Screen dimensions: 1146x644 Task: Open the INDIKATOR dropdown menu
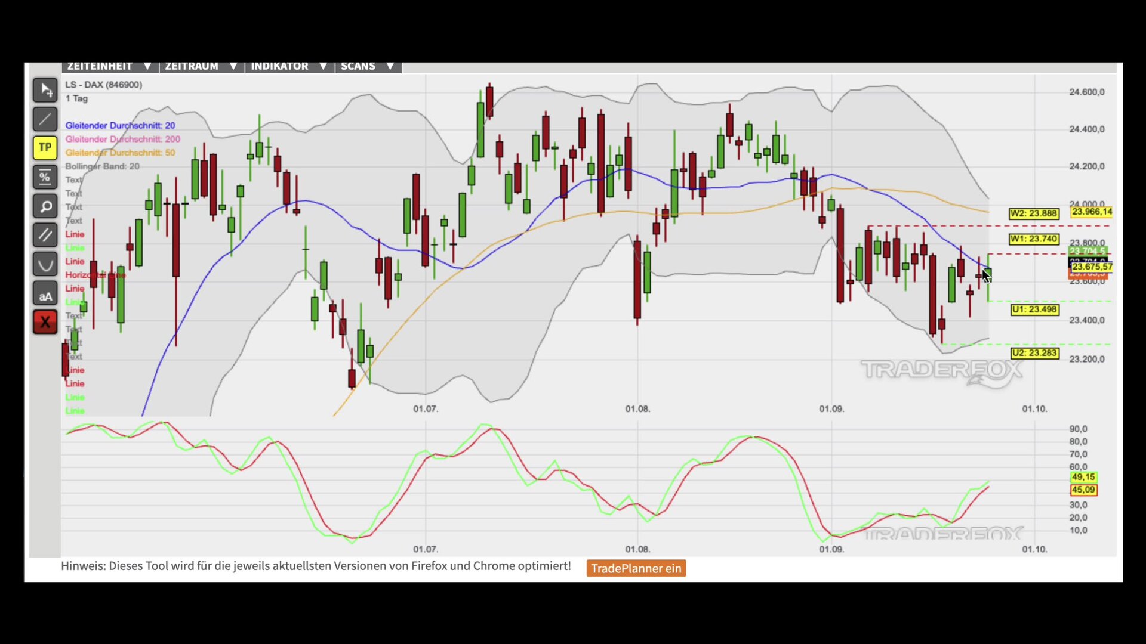coord(289,66)
